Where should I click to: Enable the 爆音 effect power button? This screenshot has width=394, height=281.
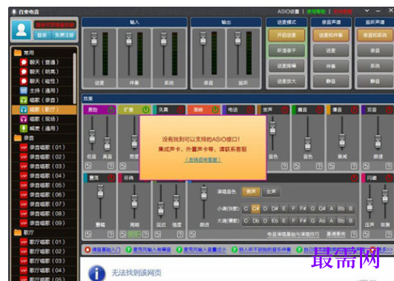pos(354,110)
